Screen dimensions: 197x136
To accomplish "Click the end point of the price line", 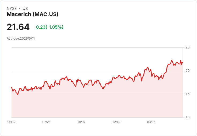I will pyautogui.click(x=183, y=63).
